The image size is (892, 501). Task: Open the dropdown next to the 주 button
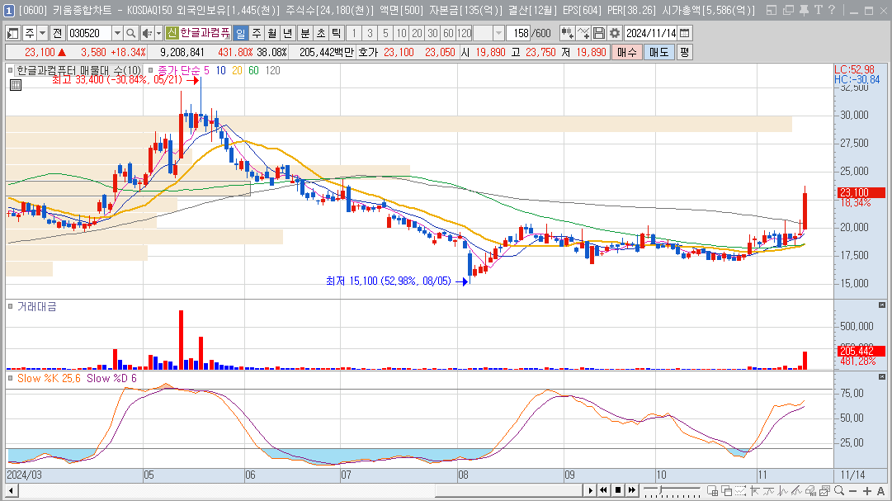(x=43, y=34)
